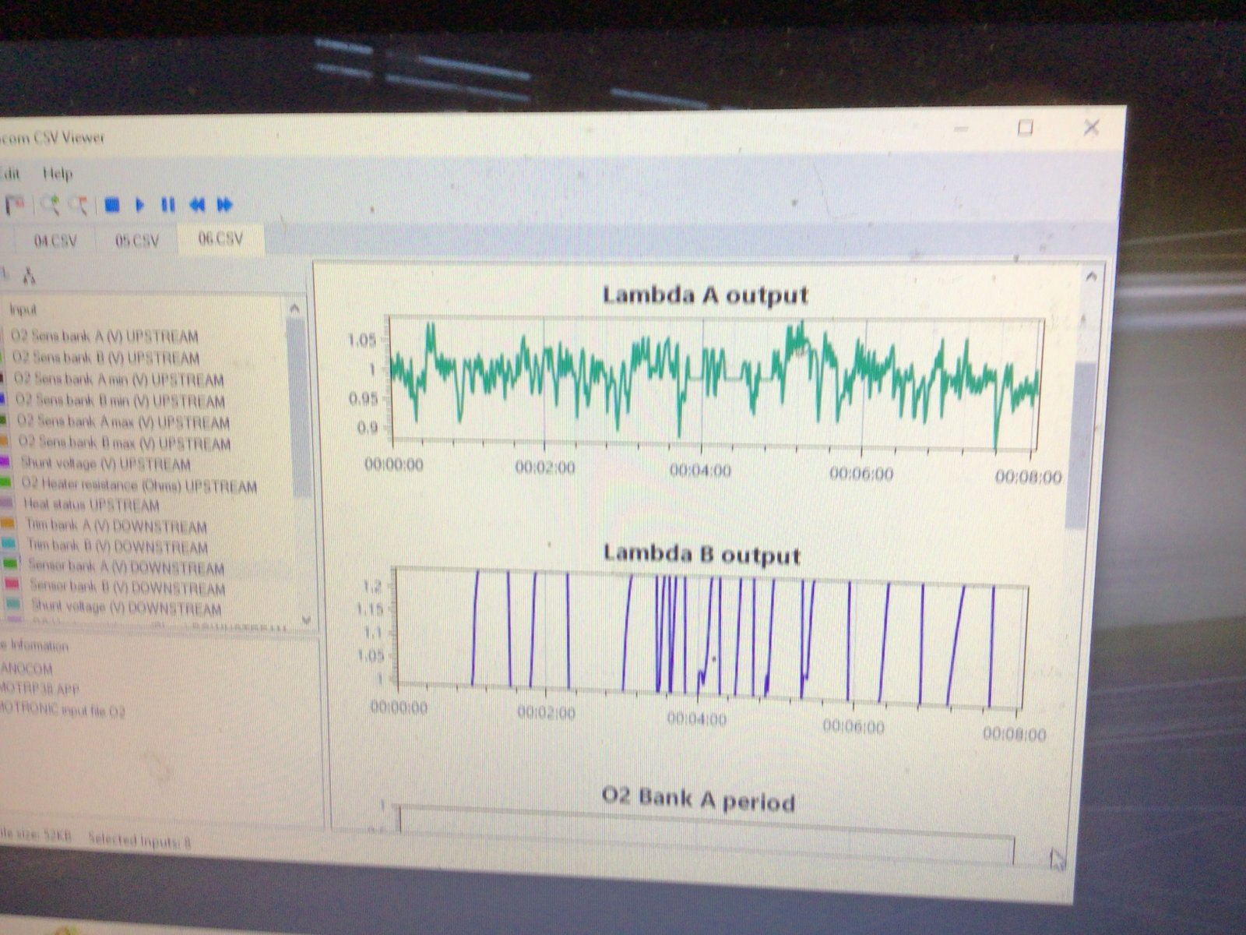This screenshot has height=935, width=1246.
Task: Click the green swatch beside O2 Heater resistance
Action: [7, 483]
